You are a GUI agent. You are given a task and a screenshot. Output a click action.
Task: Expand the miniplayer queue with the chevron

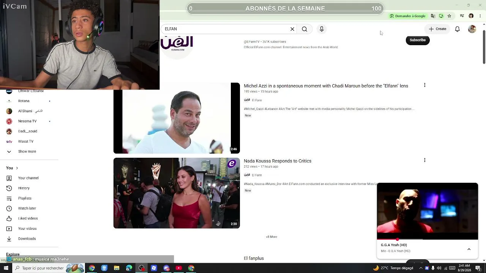469,249
